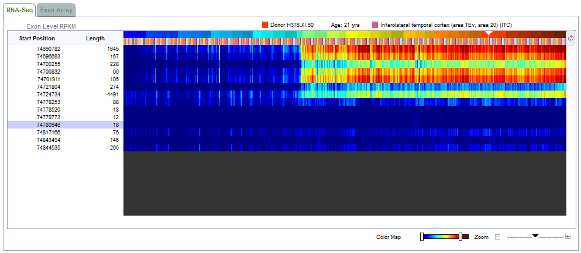Click the Age: 21 yrs label

[x=345, y=25]
